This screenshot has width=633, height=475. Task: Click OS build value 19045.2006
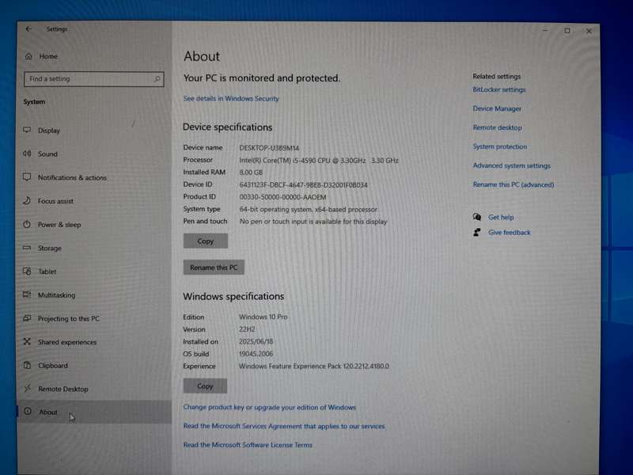256,353
